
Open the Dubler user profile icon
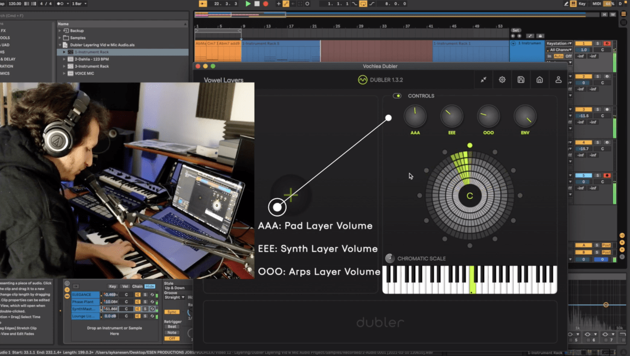(x=558, y=80)
